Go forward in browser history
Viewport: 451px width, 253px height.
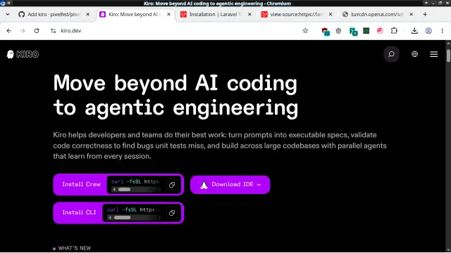(x=23, y=31)
